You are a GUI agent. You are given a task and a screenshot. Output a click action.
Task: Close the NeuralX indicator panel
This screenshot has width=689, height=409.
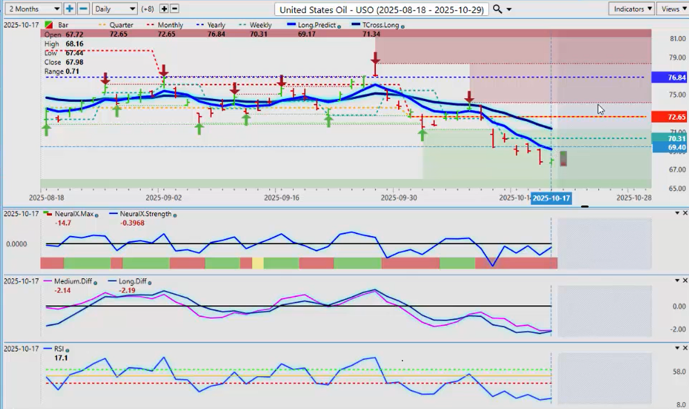point(677,213)
